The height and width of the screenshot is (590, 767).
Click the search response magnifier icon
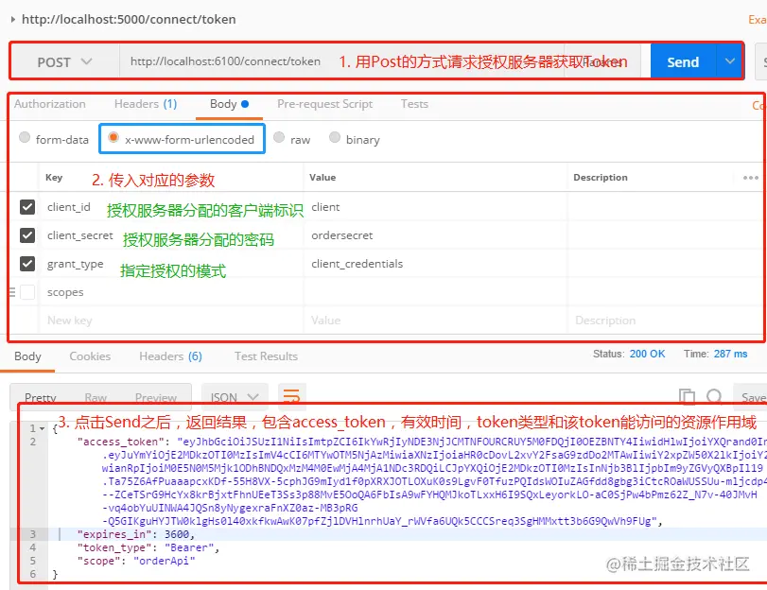pyautogui.click(x=715, y=396)
